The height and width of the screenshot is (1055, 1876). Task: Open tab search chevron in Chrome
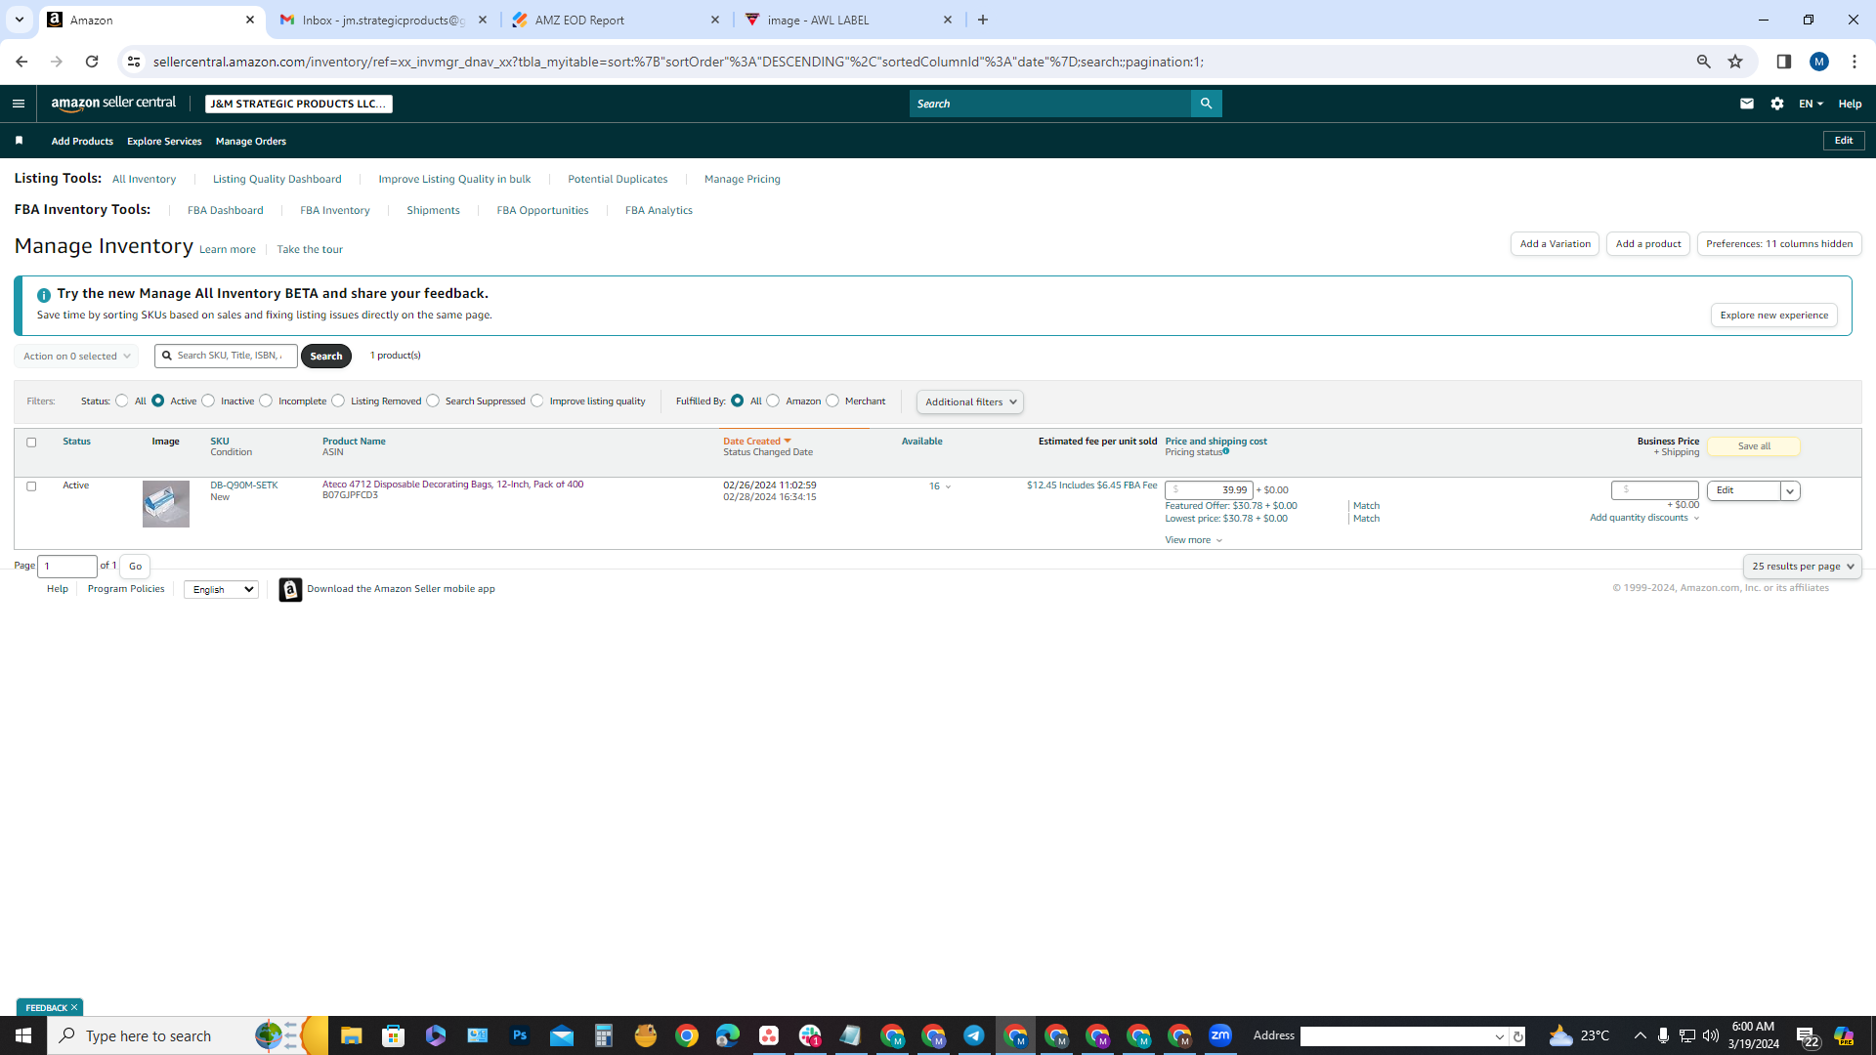click(x=19, y=20)
